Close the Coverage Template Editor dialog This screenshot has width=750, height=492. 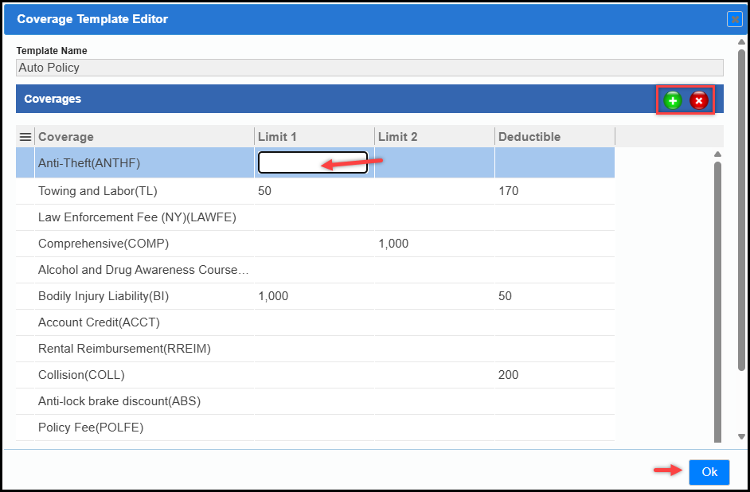point(735,19)
